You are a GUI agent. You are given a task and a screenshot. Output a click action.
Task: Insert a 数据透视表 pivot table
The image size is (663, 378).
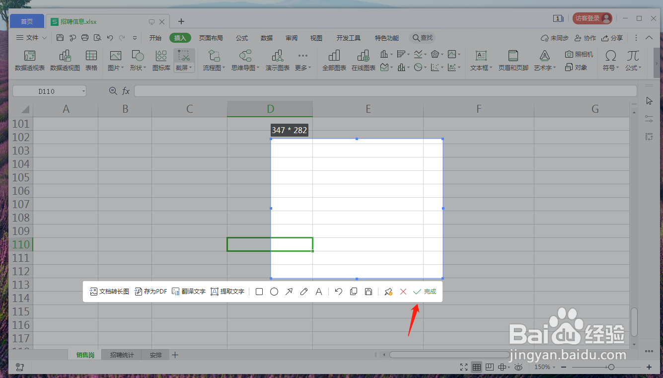[x=30, y=61]
